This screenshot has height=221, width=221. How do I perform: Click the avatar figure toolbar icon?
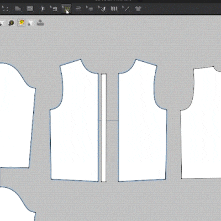pyautogui.click(x=43, y=8)
